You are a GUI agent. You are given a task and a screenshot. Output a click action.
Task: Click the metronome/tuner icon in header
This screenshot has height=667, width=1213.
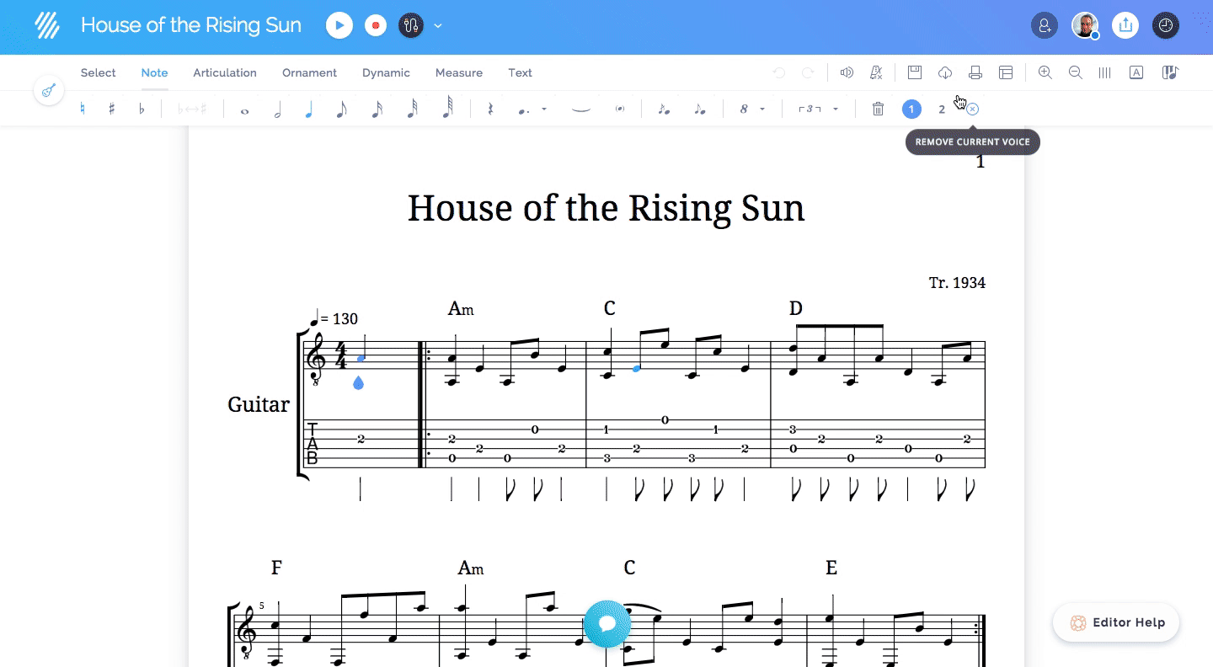(411, 25)
